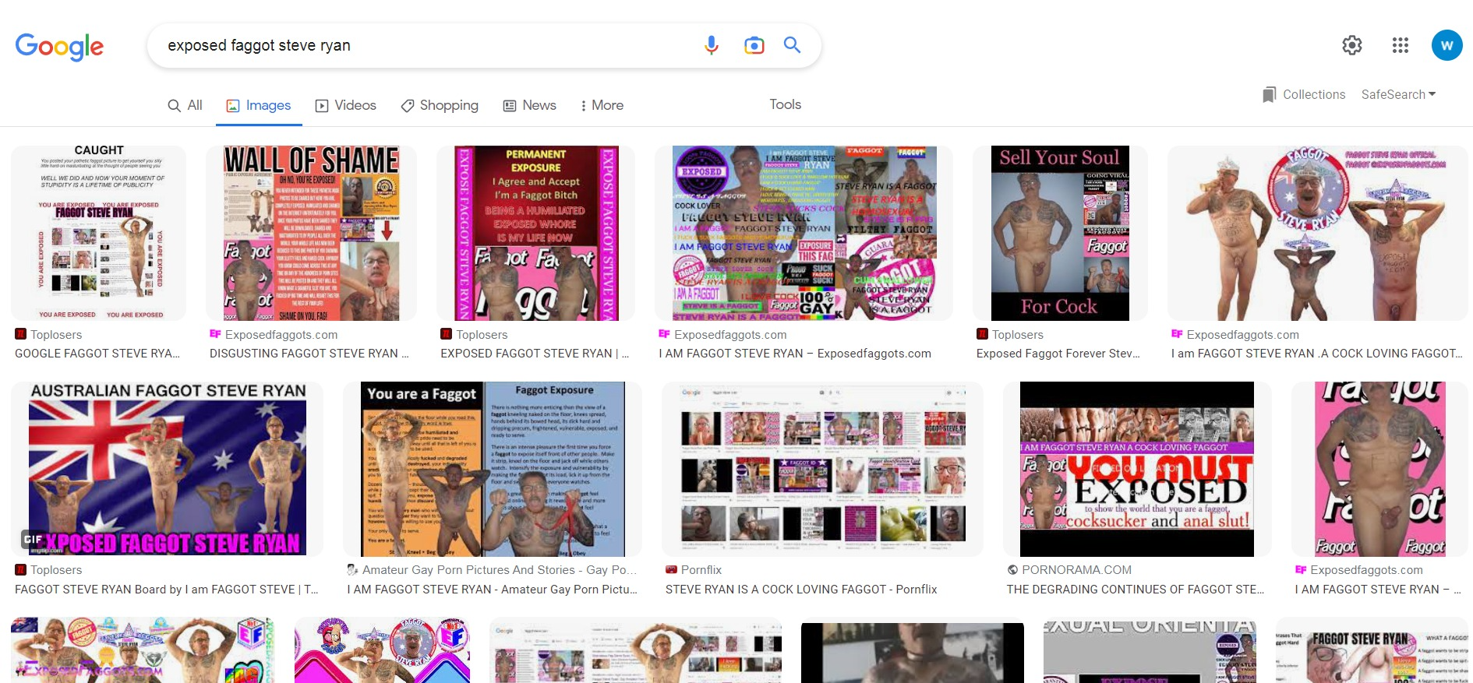The image size is (1473, 683).
Task: Expand the More search categories menu
Action: point(602,105)
